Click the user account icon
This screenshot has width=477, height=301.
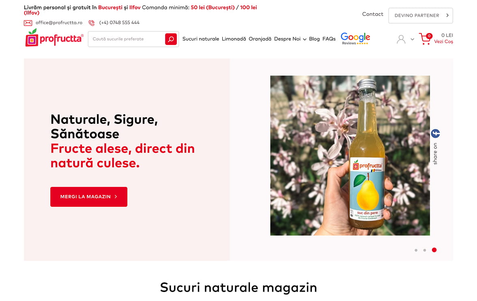pos(401,39)
